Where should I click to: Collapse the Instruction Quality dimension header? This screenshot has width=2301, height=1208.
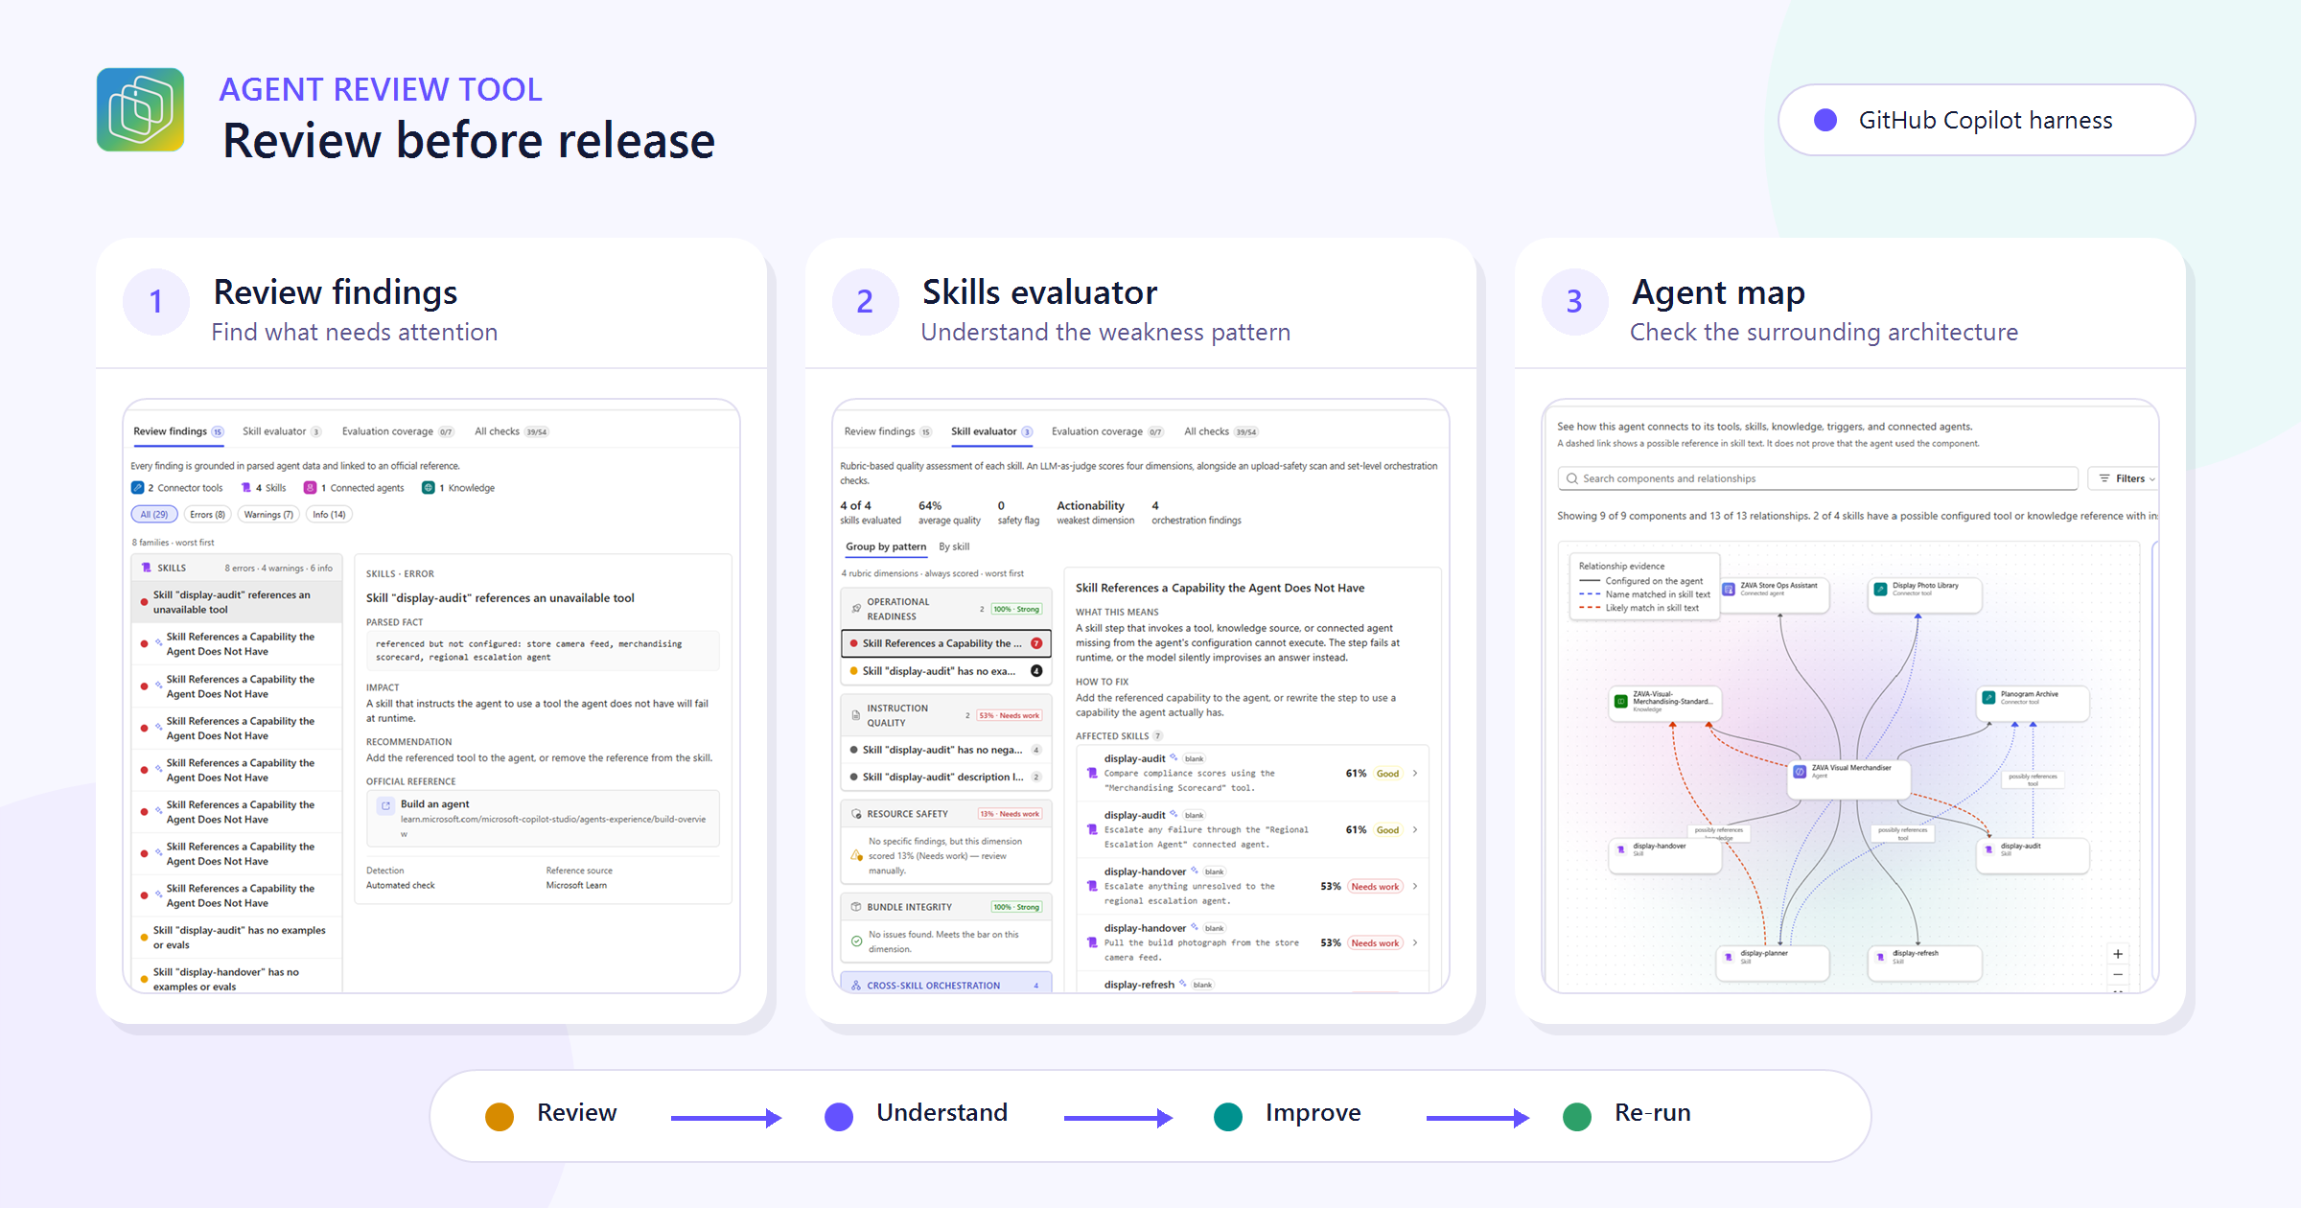pos(946,715)
